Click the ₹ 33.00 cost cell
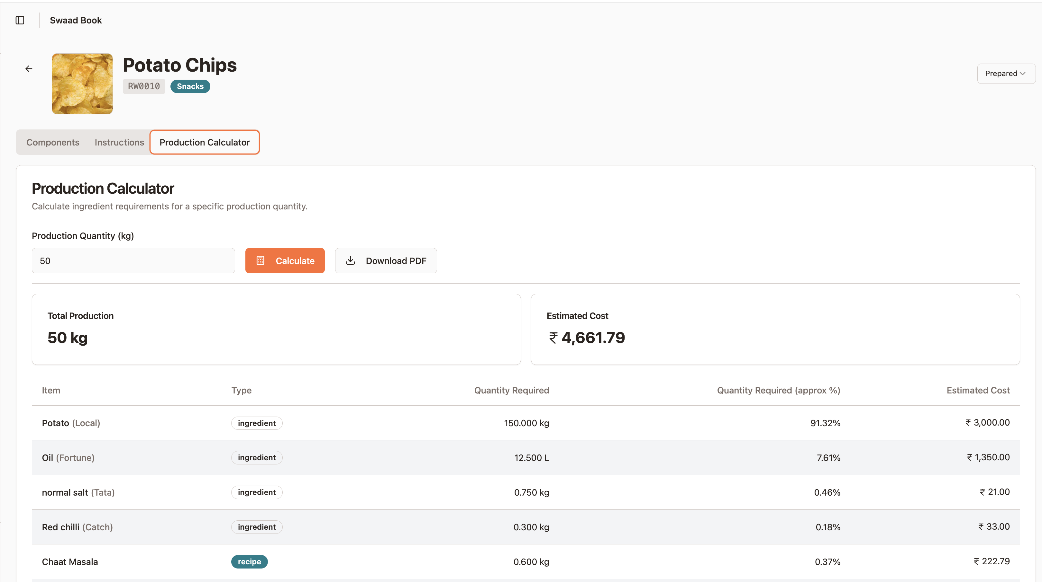The height and width of the screenshot is (582, 1042). tap(994, 527)
